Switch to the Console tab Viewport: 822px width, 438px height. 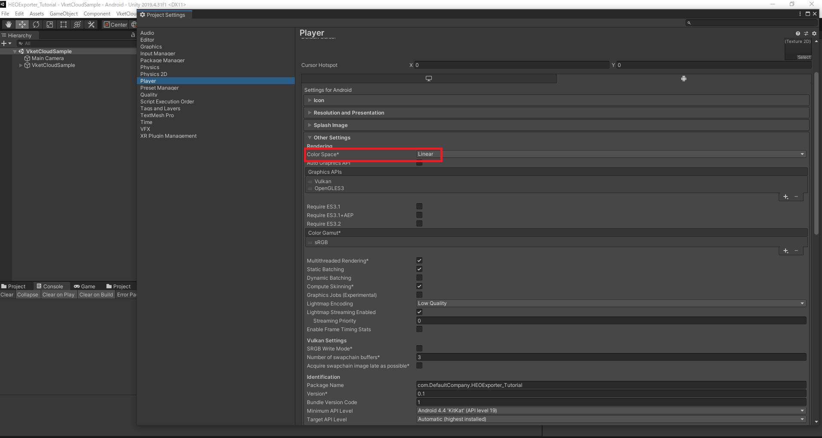pyautogui.click(x=50, y=287)
